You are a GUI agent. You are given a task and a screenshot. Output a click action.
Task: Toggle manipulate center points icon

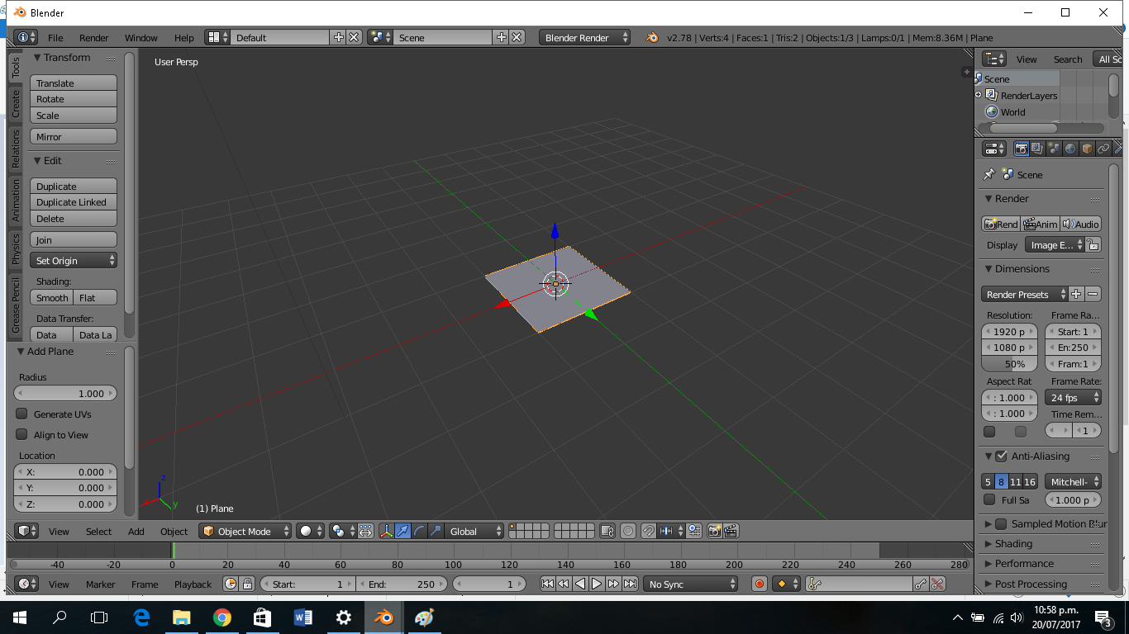(x=365, y=532)
